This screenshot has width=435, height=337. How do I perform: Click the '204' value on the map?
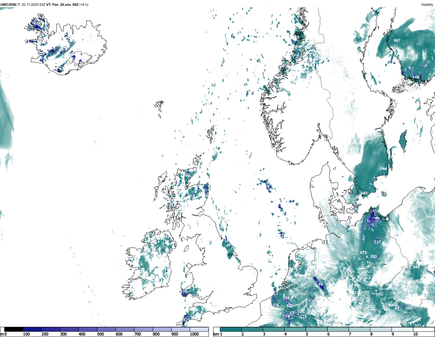346,269
